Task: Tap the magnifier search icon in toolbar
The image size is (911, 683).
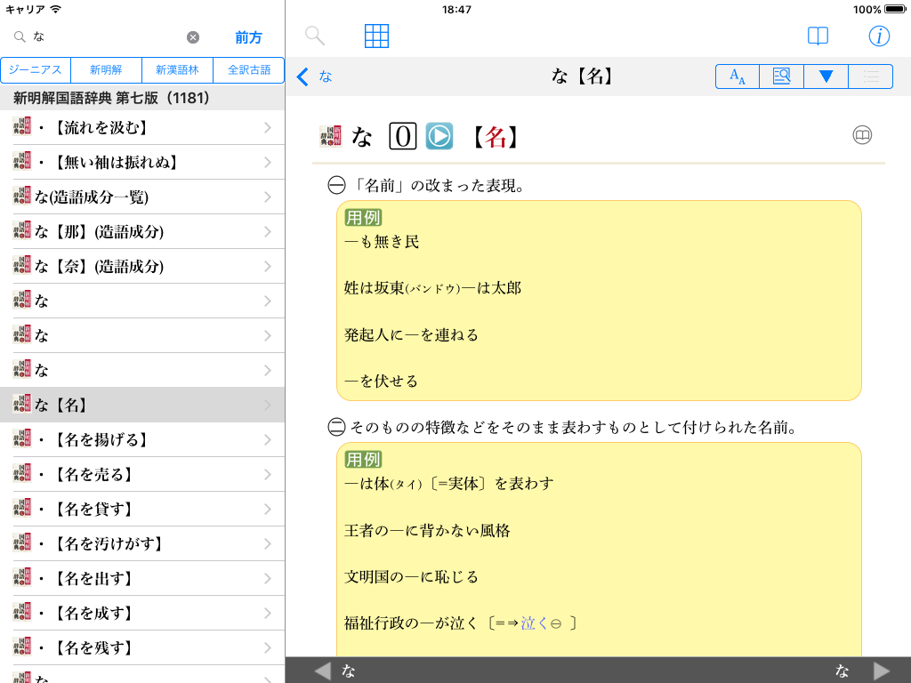Action: (315, 36)
